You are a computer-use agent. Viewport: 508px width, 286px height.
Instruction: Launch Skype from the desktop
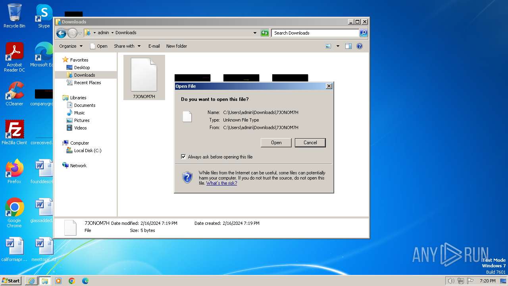[44, 16]
